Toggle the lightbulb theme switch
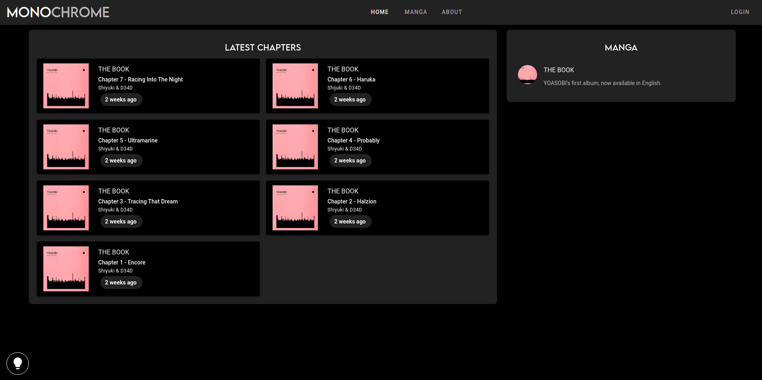 tap(18, 364)
